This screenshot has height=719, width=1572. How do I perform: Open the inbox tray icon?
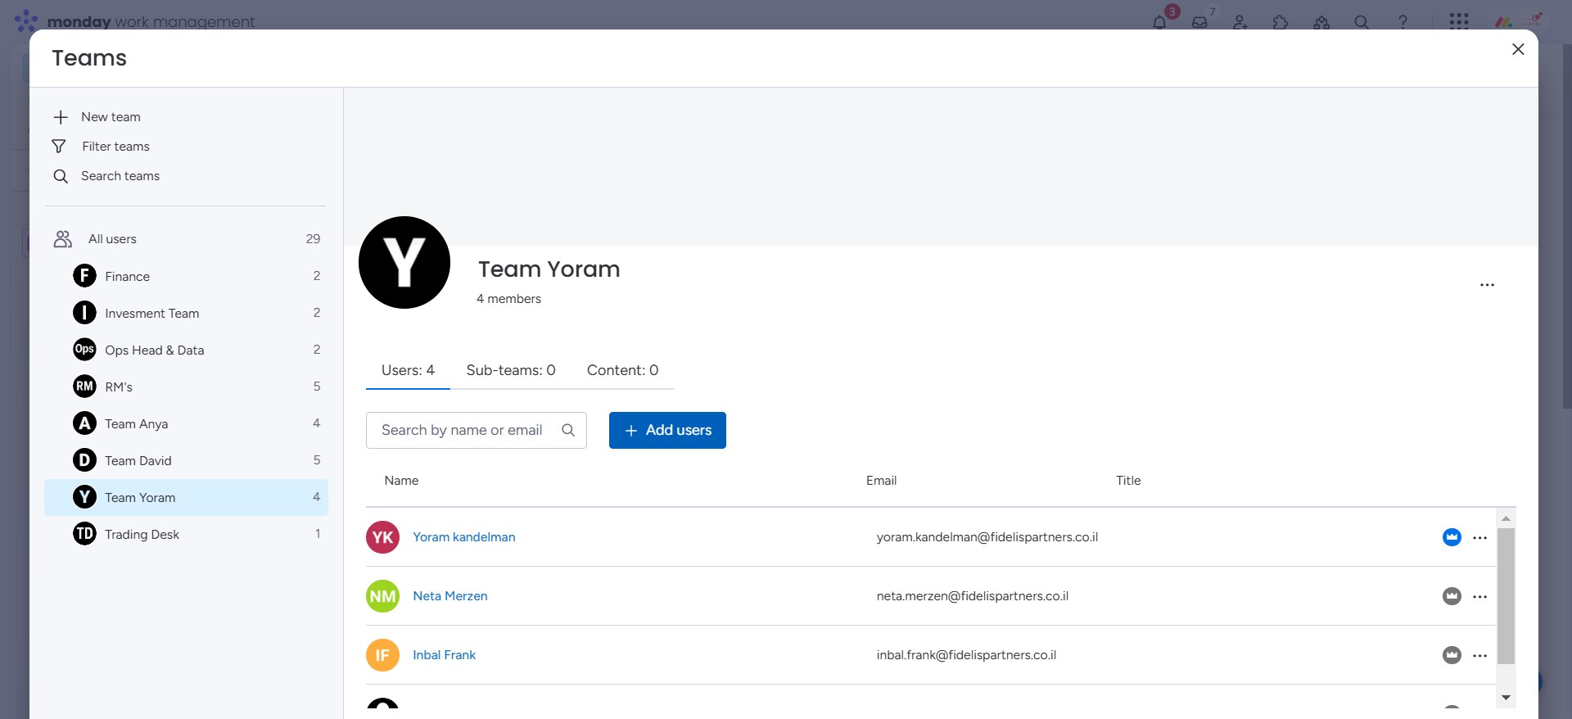coord(1199,22)
